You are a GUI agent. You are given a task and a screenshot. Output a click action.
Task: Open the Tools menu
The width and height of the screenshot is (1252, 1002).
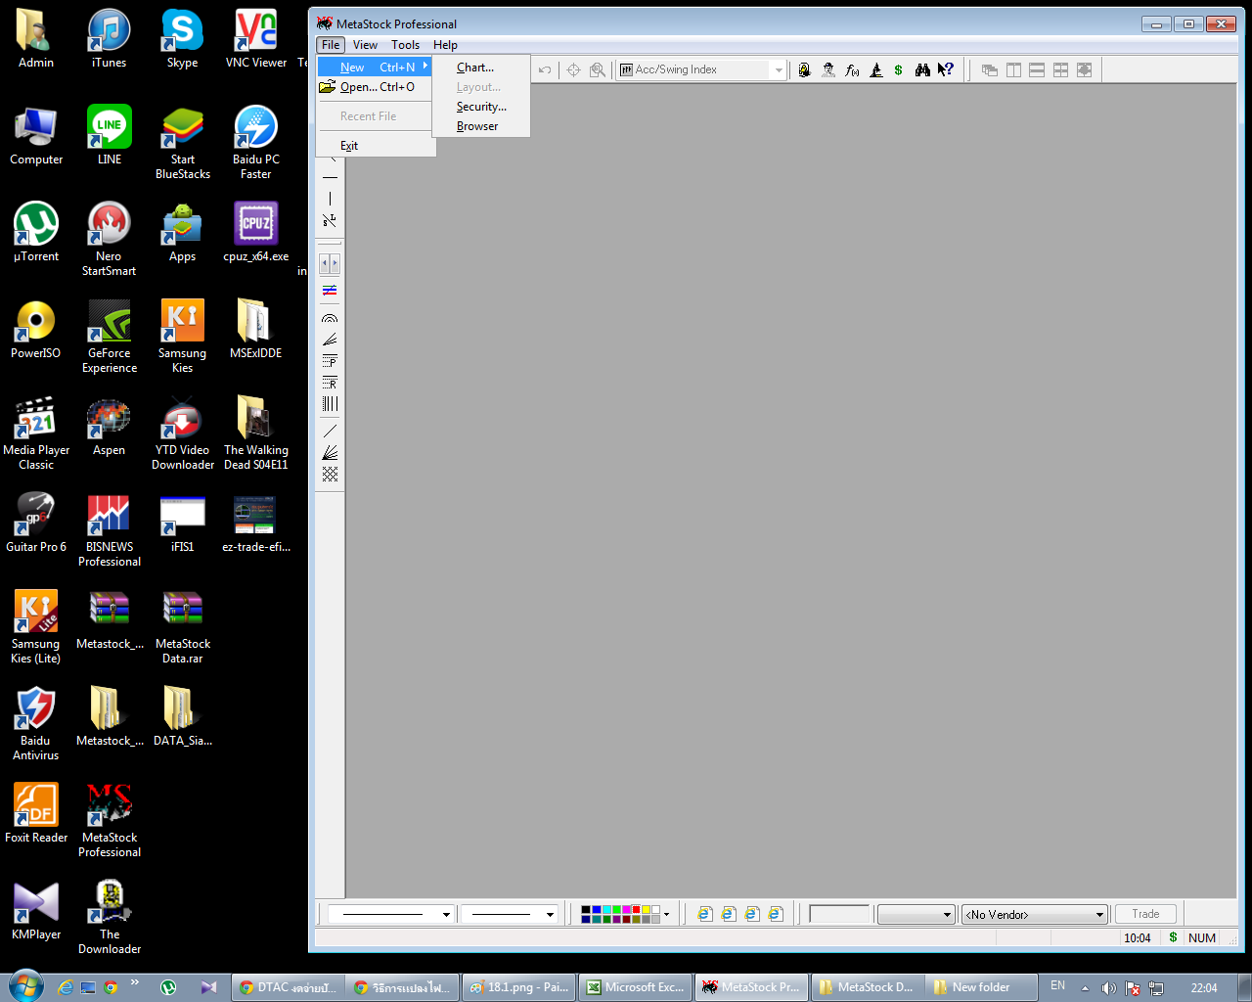click(405, 45)
